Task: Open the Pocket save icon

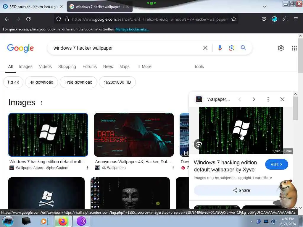Action: [264, 19]
